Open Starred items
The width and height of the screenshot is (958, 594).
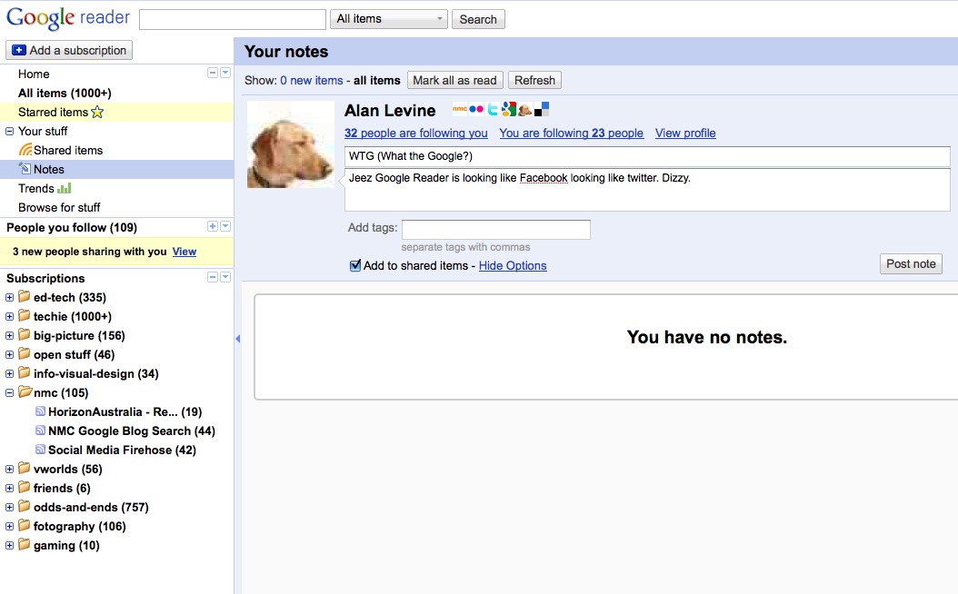(53, 112)
